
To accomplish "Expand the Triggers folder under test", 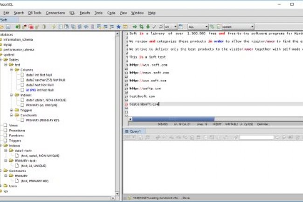I will [x=12, y=110].
